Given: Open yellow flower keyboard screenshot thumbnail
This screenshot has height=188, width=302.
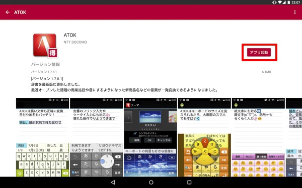Looking at the screenshot, I should tap(204, 137).
